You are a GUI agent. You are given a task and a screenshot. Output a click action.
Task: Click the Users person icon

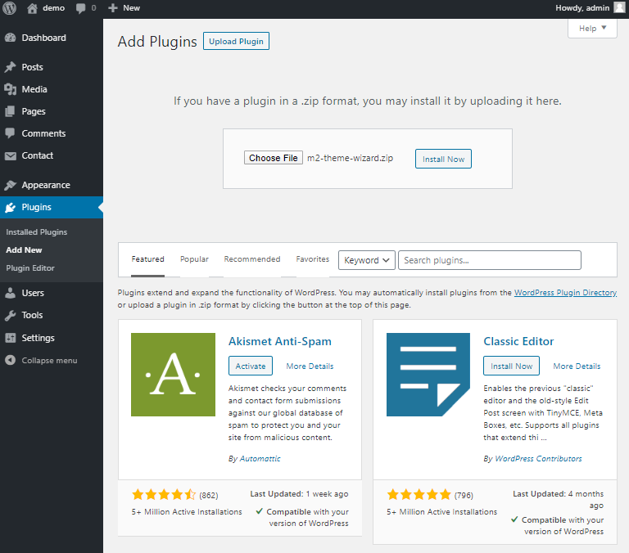click(10, 293)
